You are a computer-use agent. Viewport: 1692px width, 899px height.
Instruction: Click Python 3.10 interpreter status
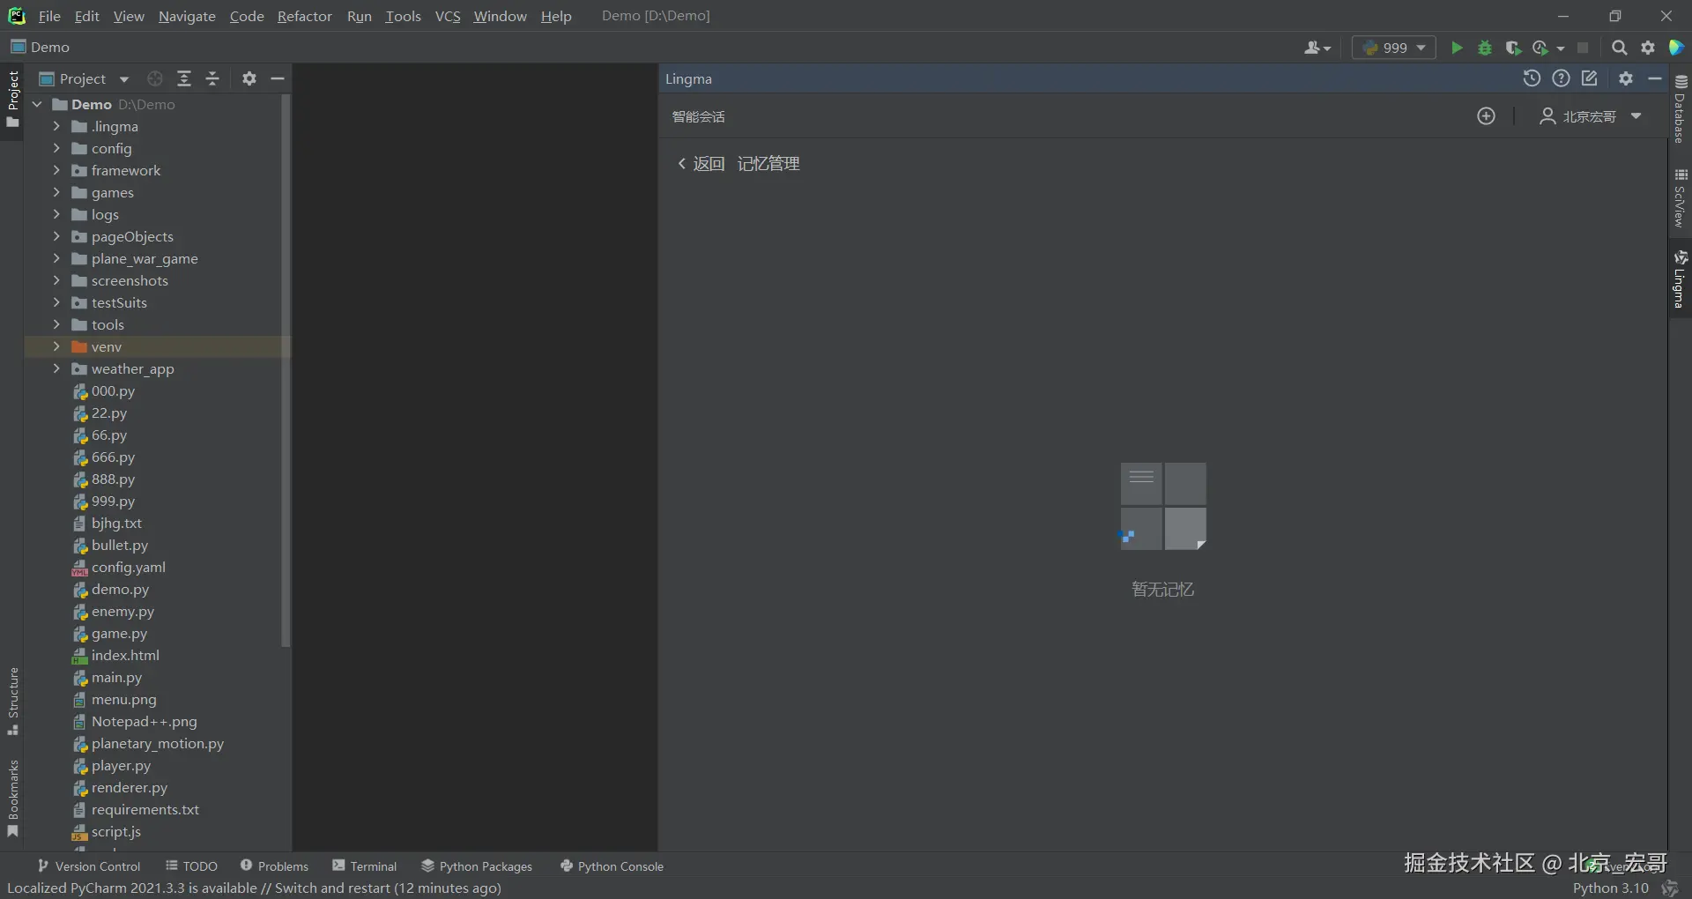point(1610,888)
